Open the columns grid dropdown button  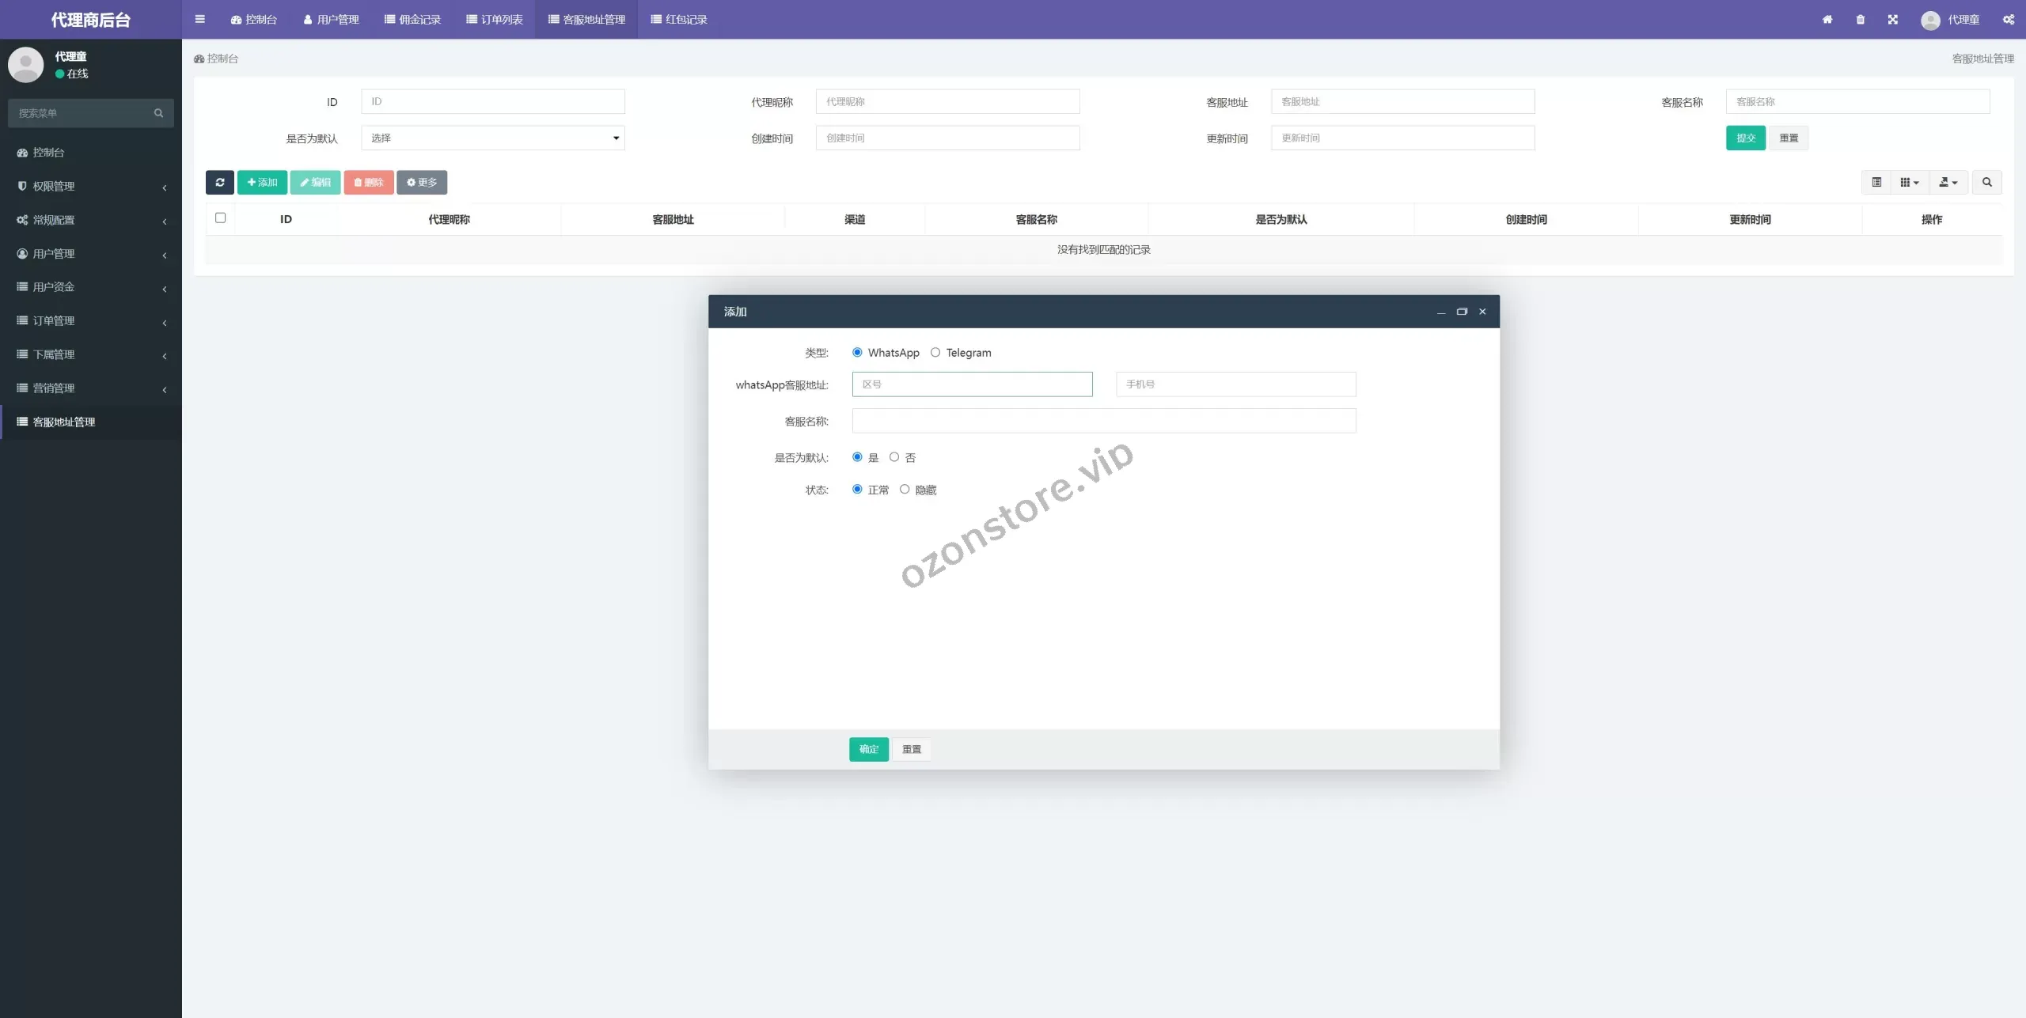tap(1909, 183)
